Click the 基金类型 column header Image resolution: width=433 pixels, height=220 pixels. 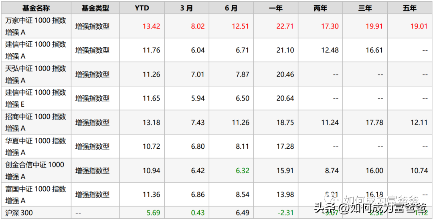tap(95, 8)
